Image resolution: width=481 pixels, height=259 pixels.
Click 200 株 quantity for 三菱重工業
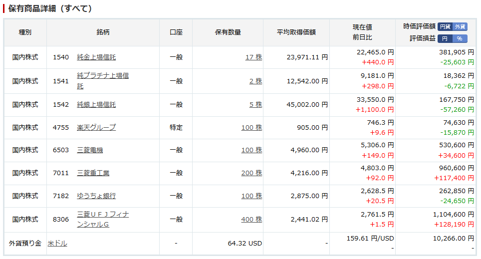(x=251, y=173)
